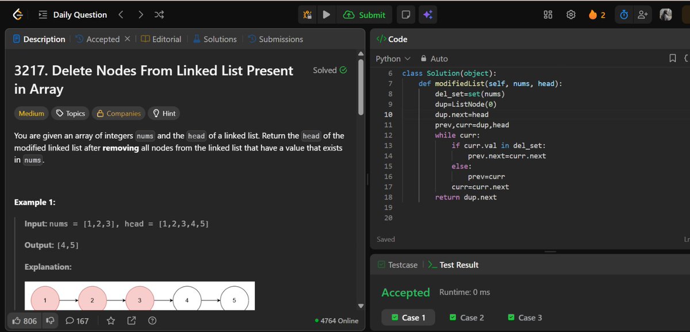Bookmark the code in the editor panel
The image size is (690, 332).
click(672, 58)
